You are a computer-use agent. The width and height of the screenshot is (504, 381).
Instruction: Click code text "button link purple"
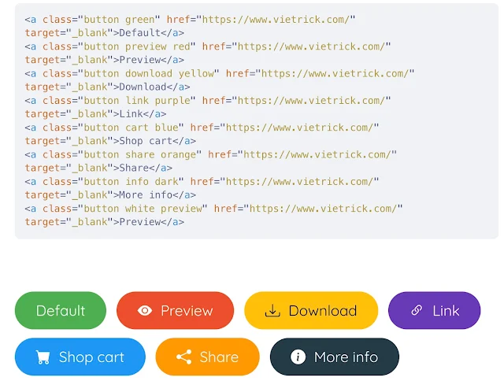tap(136, 101)
